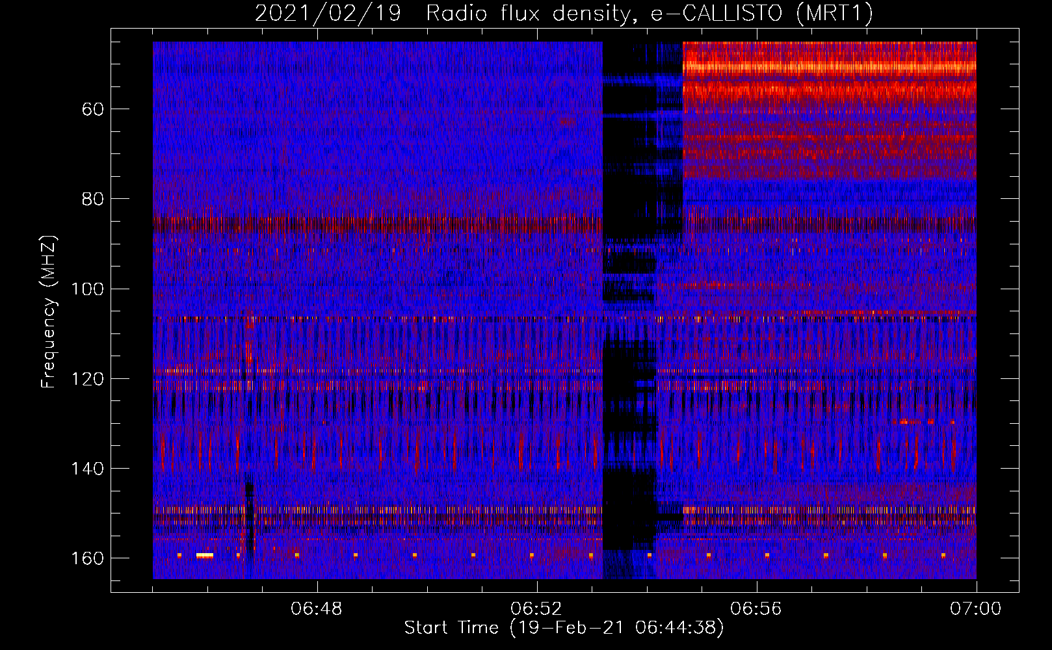Click the '160' frequency tick label

tap(88, 558)
